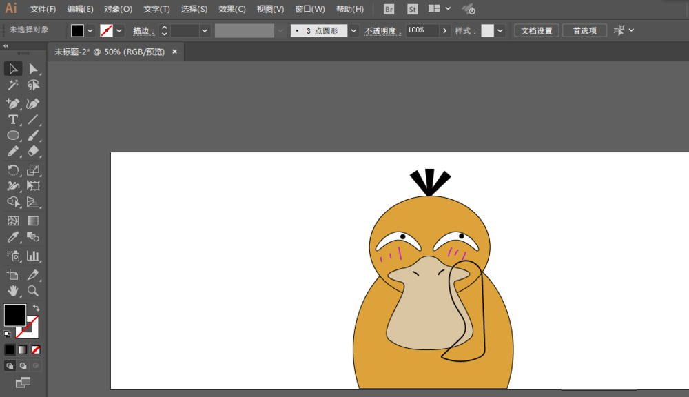Select the Curvature tool
The image size is (689, 397).
point(33,104)
